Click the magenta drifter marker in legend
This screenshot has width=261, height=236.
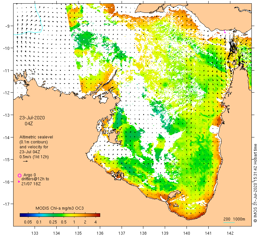[19, 182]
